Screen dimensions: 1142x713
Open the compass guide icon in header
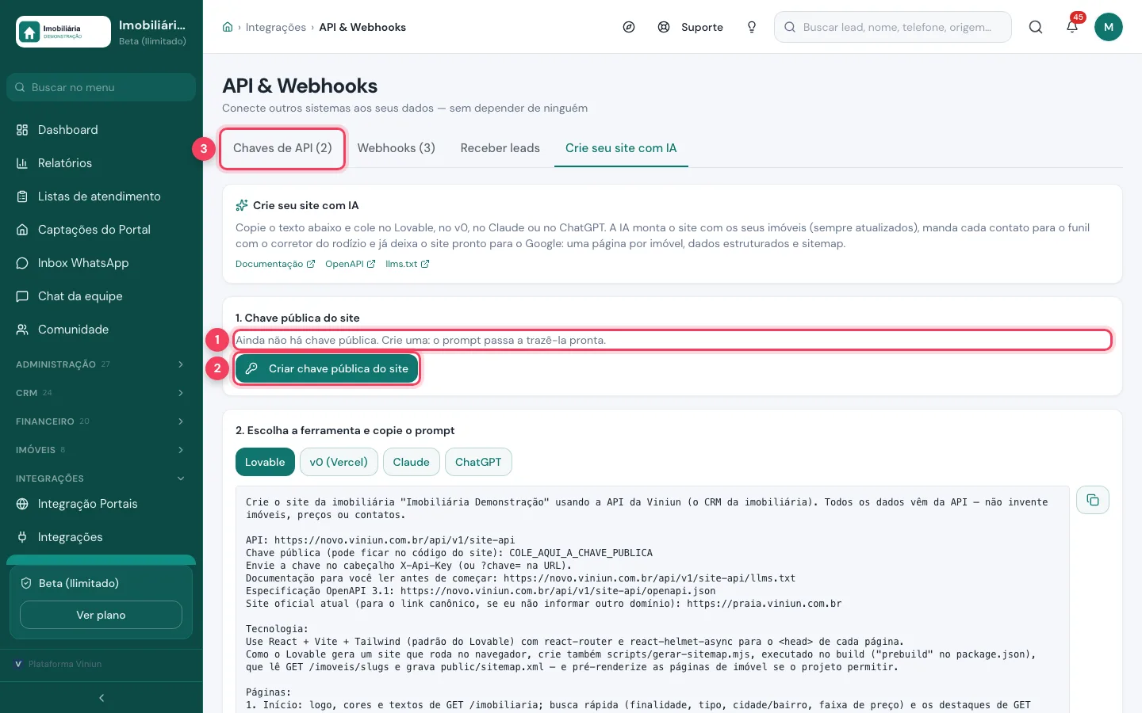[x=629, y=27]
